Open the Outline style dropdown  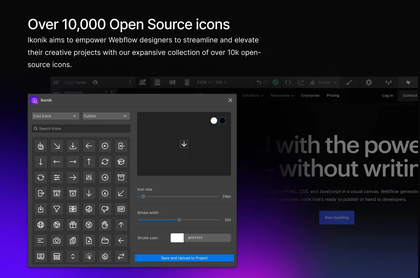coord(106,116)
